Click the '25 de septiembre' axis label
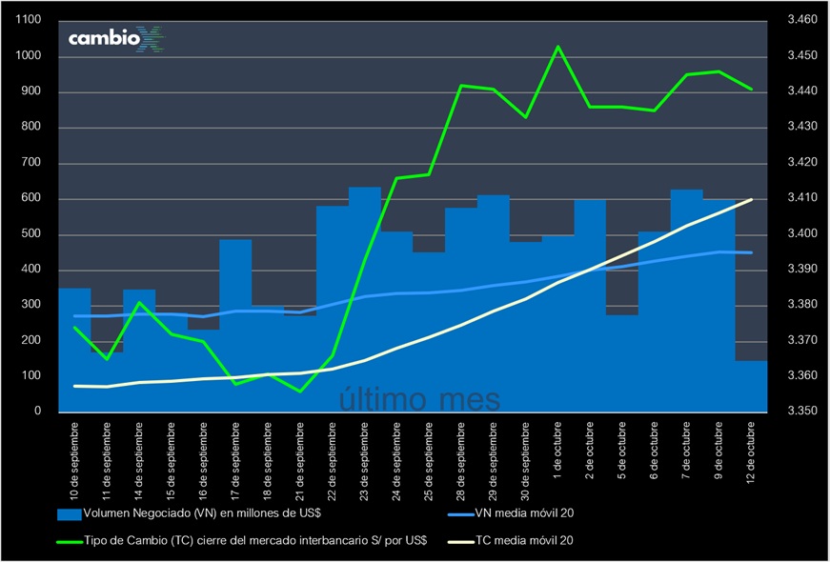Image resolution: width=830 pixels, height=562 pixels. tap(429, 461)
